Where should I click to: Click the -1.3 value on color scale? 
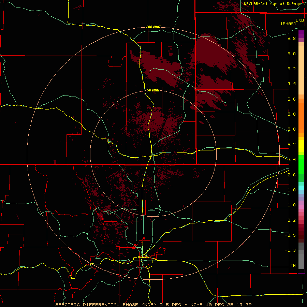click(x=290, y=250)
